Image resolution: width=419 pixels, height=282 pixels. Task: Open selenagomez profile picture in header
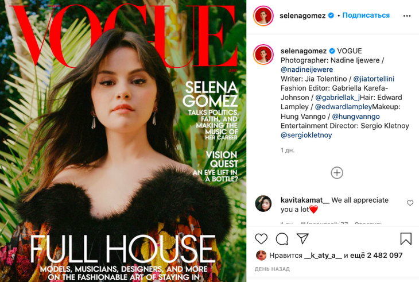[x=263, y=16]
